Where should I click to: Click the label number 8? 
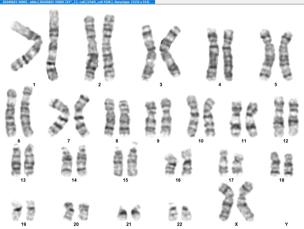coord(117,141)
